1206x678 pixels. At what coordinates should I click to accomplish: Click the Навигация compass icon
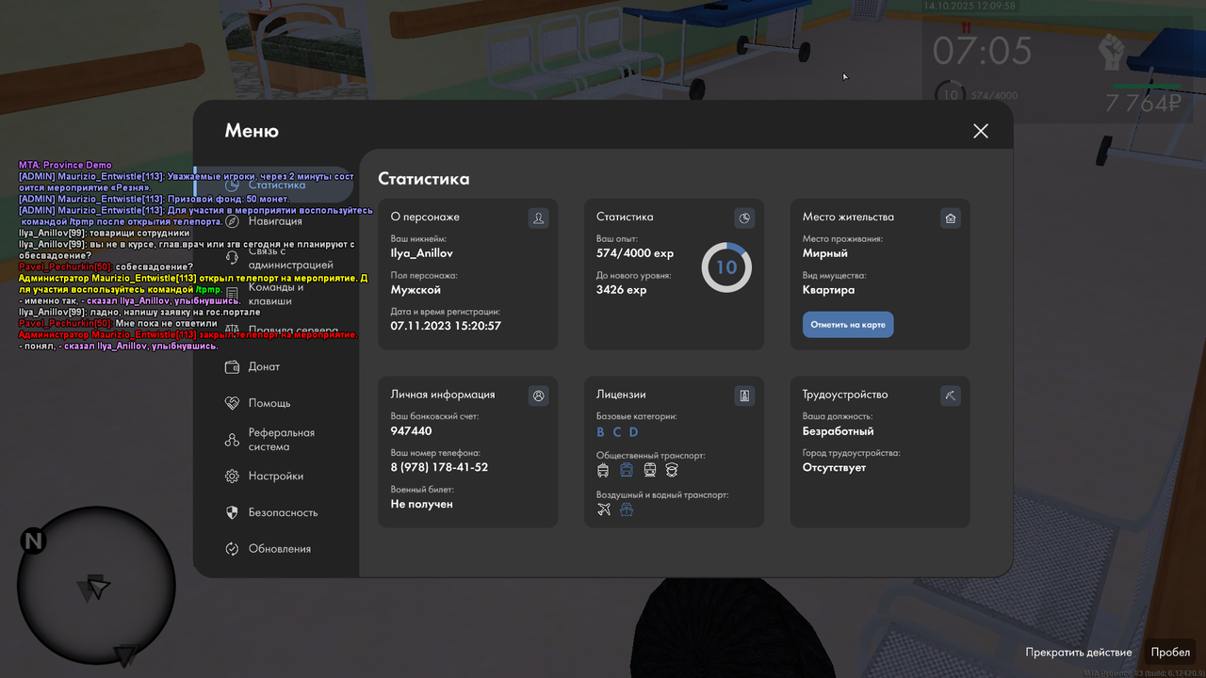(232, 221)
